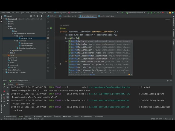The width and height of the screenshot is (175, 131).
Task: Click the Next Tip link in the completion popup
Action: pyautogui.click(x=92, y=75)
